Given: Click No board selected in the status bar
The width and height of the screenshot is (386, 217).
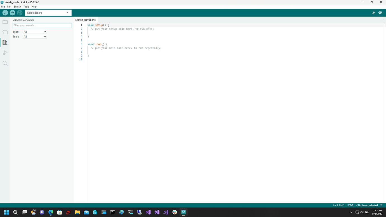Looking at the screenshot, I should coord(367,205).
